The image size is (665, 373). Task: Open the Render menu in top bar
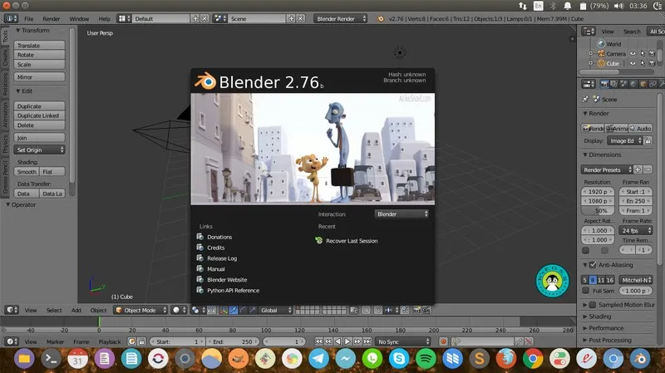click(52, 17)
